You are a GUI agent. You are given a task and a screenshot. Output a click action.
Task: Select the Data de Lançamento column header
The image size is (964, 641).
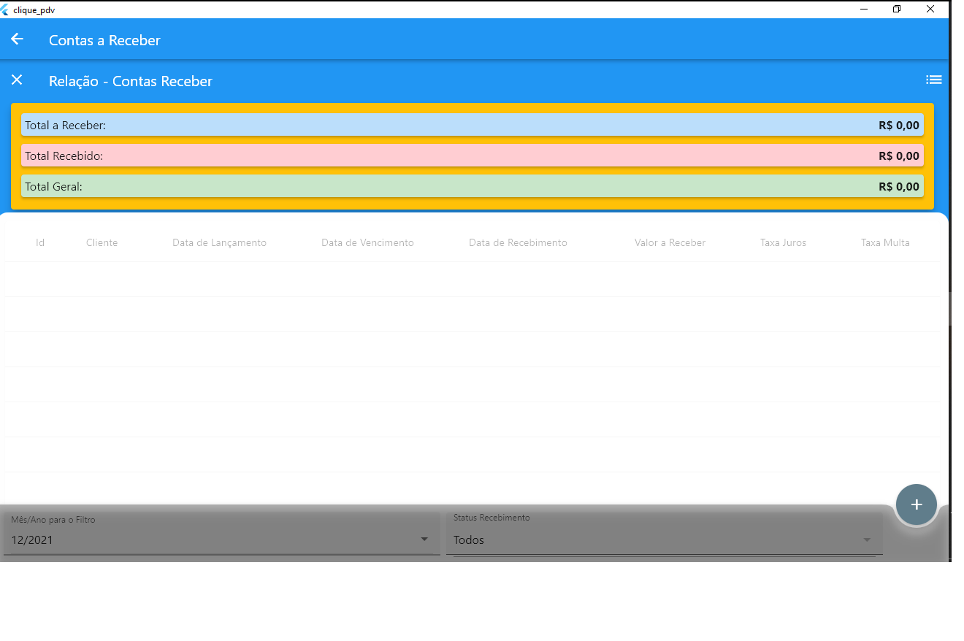pyautogui.click(x=219, y=242)
